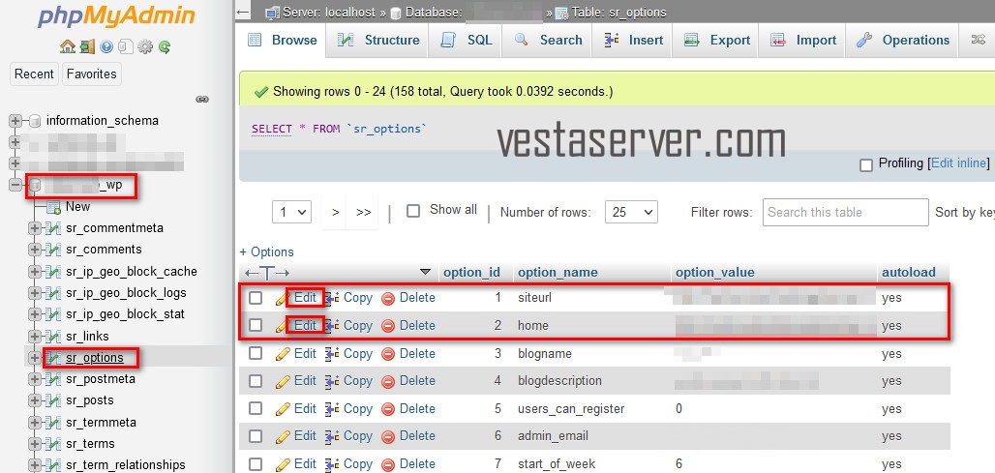
Task: Go to next page with > button
Action: pyautogui.click(x=336, y=213)
